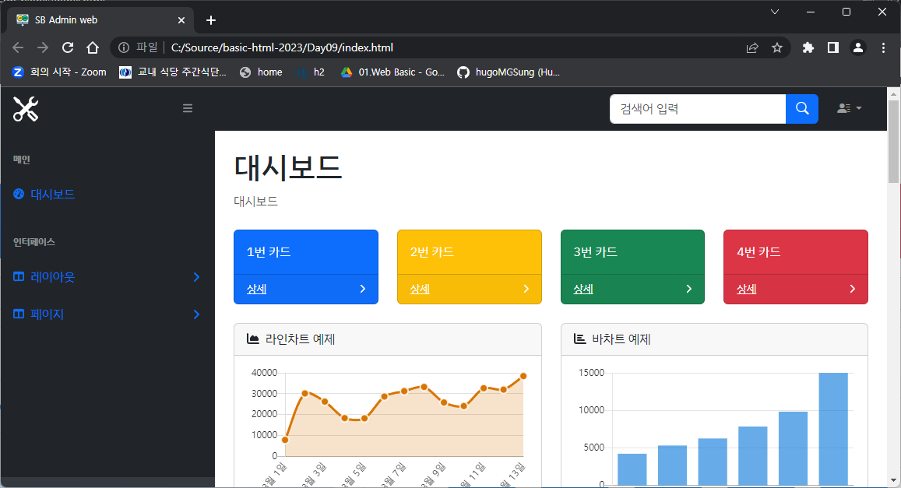Click the 바차트 예제 card header text
The height and width of the screenshot is (488, 901).
click(x=621, y=339)
